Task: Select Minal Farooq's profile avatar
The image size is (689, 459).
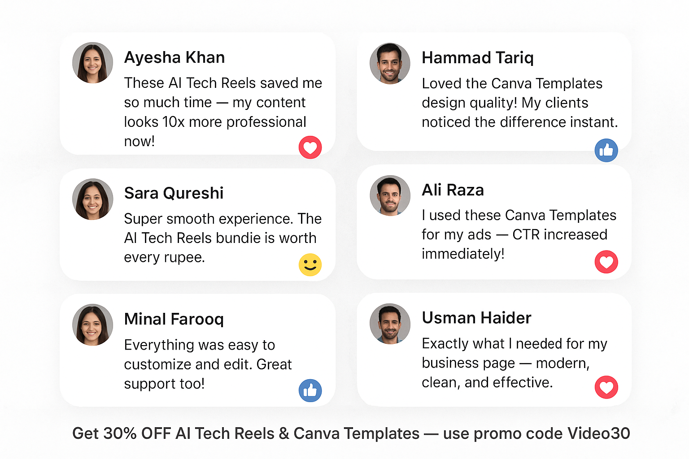Action: coord(92,325)
